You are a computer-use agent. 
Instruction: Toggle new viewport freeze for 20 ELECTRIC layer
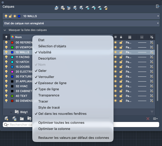point(152,72)
